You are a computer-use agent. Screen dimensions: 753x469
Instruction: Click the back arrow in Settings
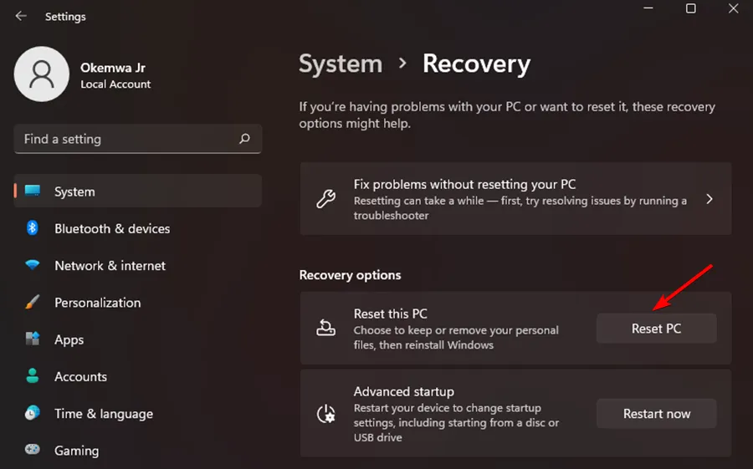click(x=21, y=16)
